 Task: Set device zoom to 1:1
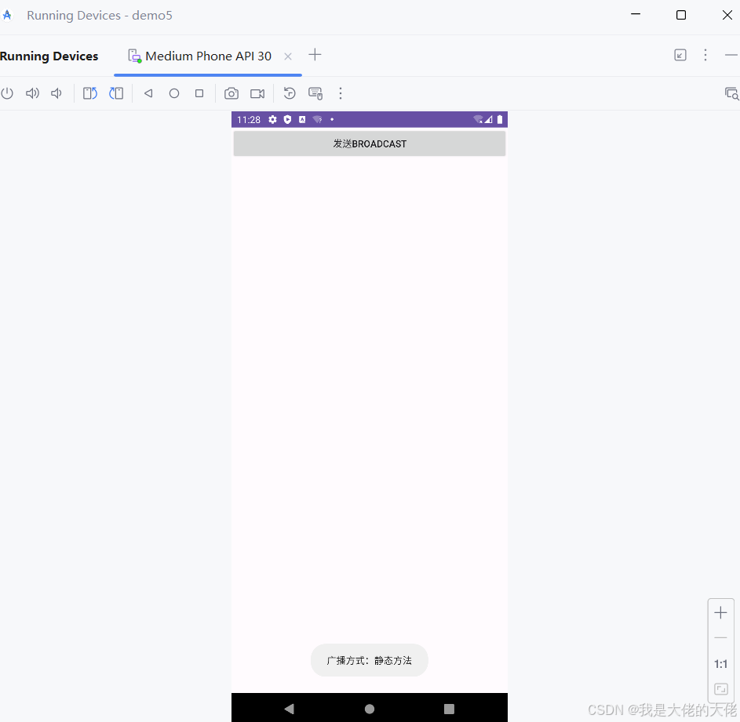tap(720, 664)
